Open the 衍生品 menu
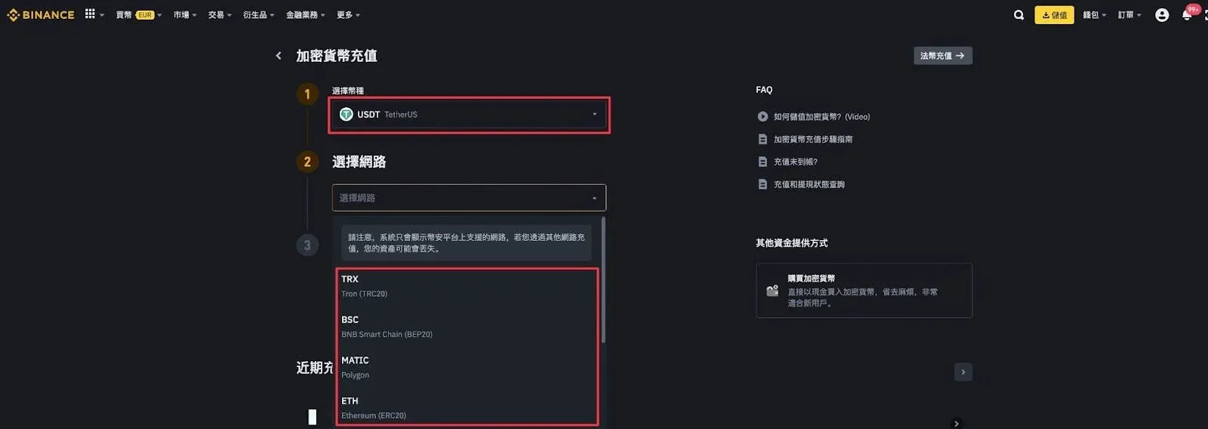The height and width of the screenshot is (429, 1208). pyautogui.click(x=258, y=15)
